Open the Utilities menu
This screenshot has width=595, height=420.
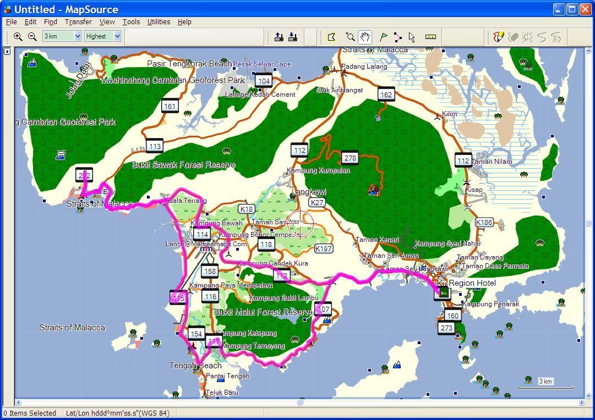pos(159,21)
